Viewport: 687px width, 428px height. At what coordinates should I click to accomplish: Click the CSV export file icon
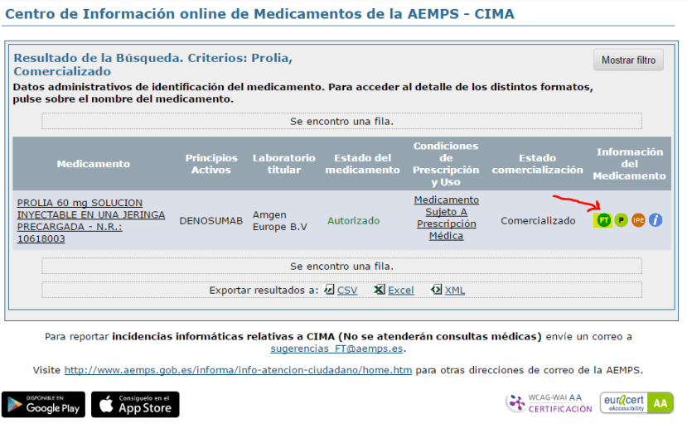click(329, 289)
